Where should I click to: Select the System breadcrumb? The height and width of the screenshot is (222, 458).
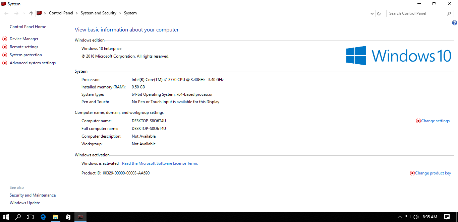pos(130,13)
